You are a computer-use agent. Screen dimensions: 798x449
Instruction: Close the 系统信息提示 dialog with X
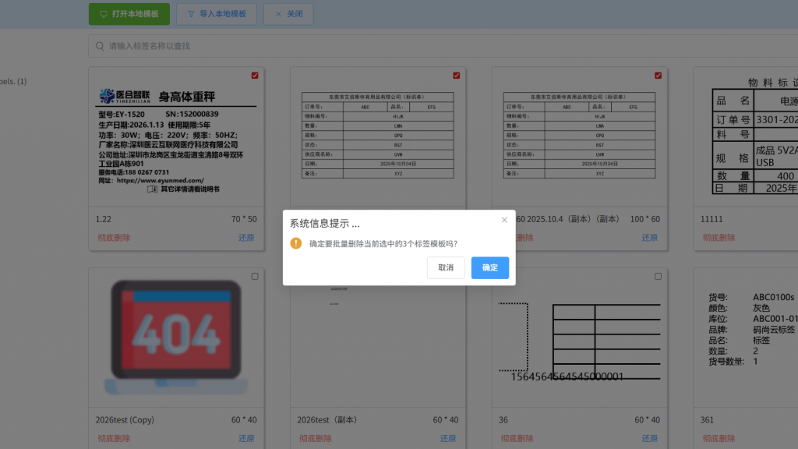pyautogui.click(x=504, y=220)
